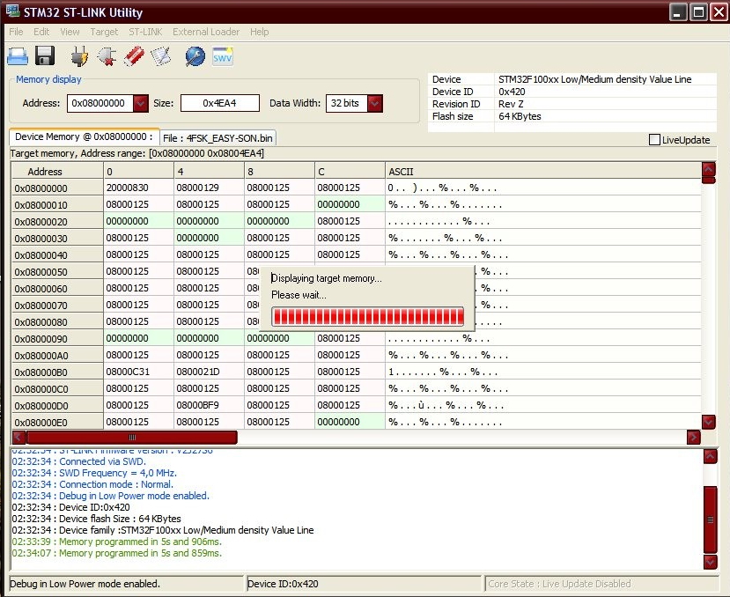Open the Data Width dropdown
730x597 pixels.
(x=375, y=104)
